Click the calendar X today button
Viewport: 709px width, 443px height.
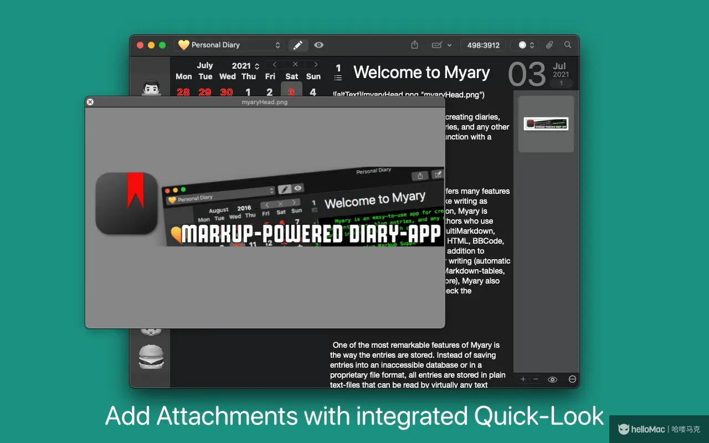click(295, 65)
